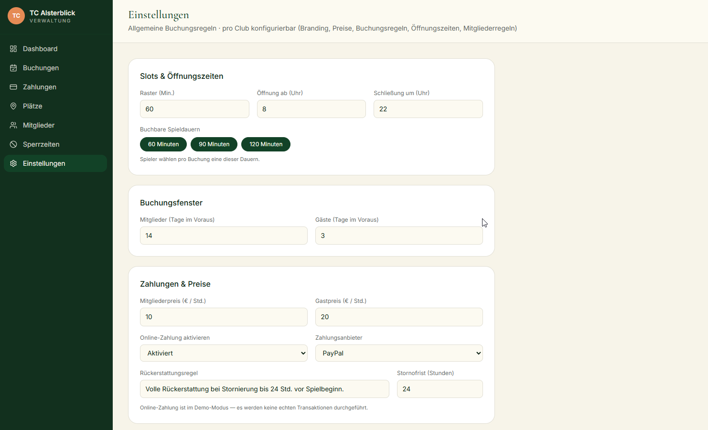
Task: Open the Zahlungsanbieter PayPal dropdown
Action: [x=399, y=353]
